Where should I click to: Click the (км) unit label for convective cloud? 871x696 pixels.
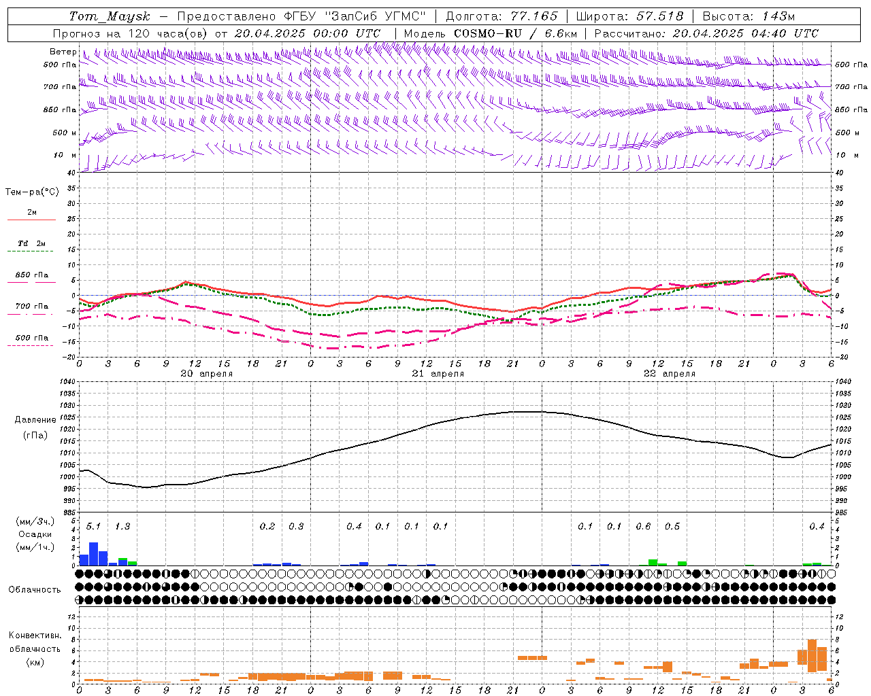pos(35,661)
